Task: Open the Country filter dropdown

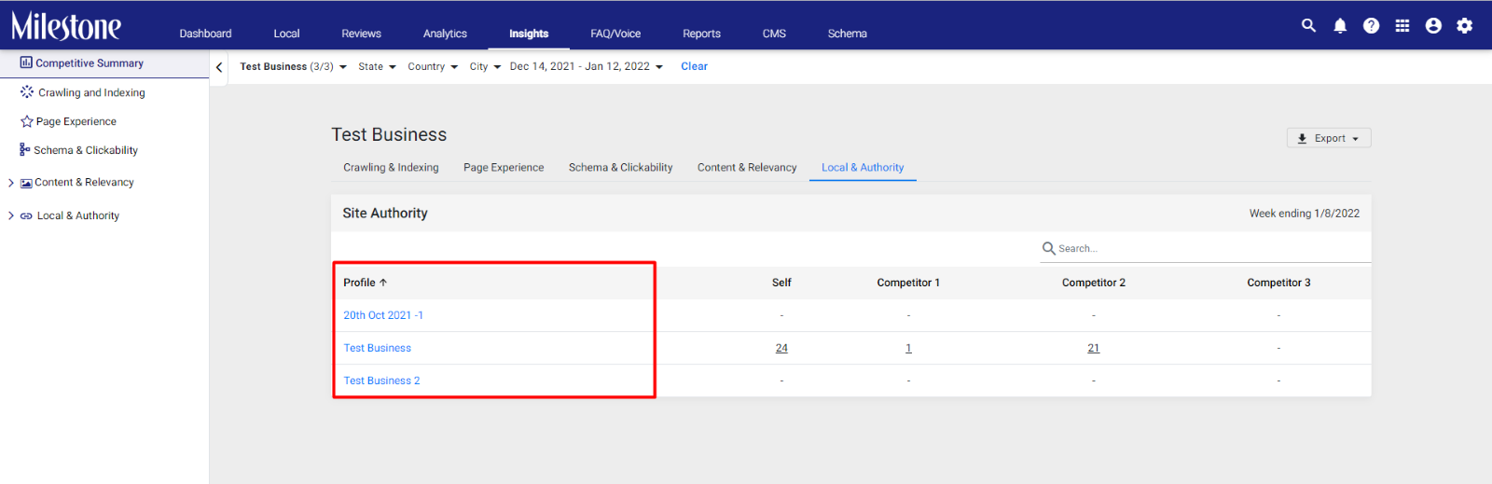Action: (x=433, y=66)
